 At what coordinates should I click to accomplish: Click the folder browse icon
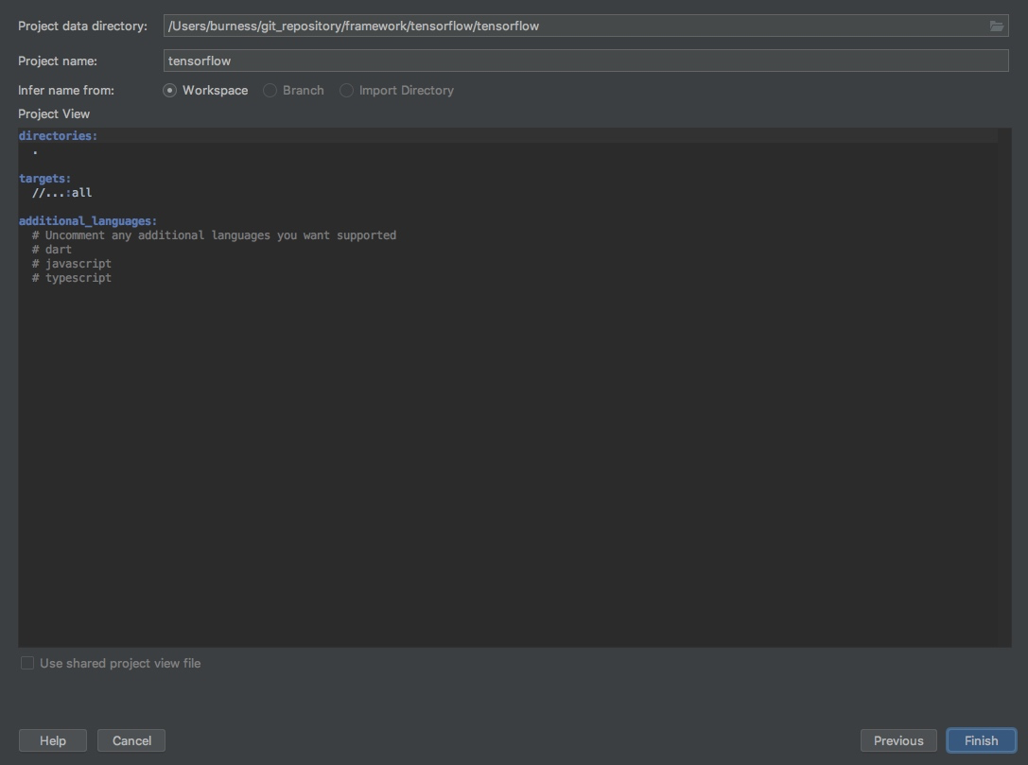(997, 26)
